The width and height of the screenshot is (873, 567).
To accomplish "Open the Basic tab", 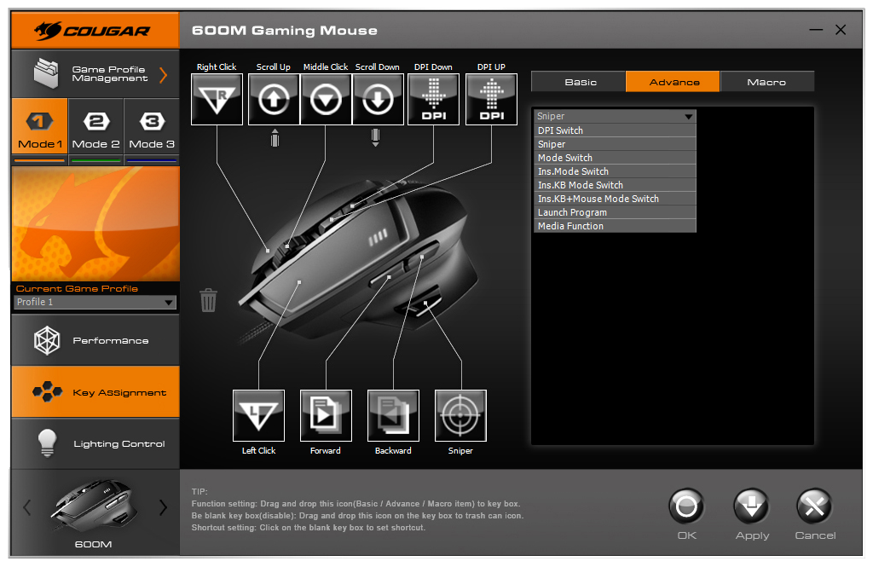I will click(x=580, y=82).
